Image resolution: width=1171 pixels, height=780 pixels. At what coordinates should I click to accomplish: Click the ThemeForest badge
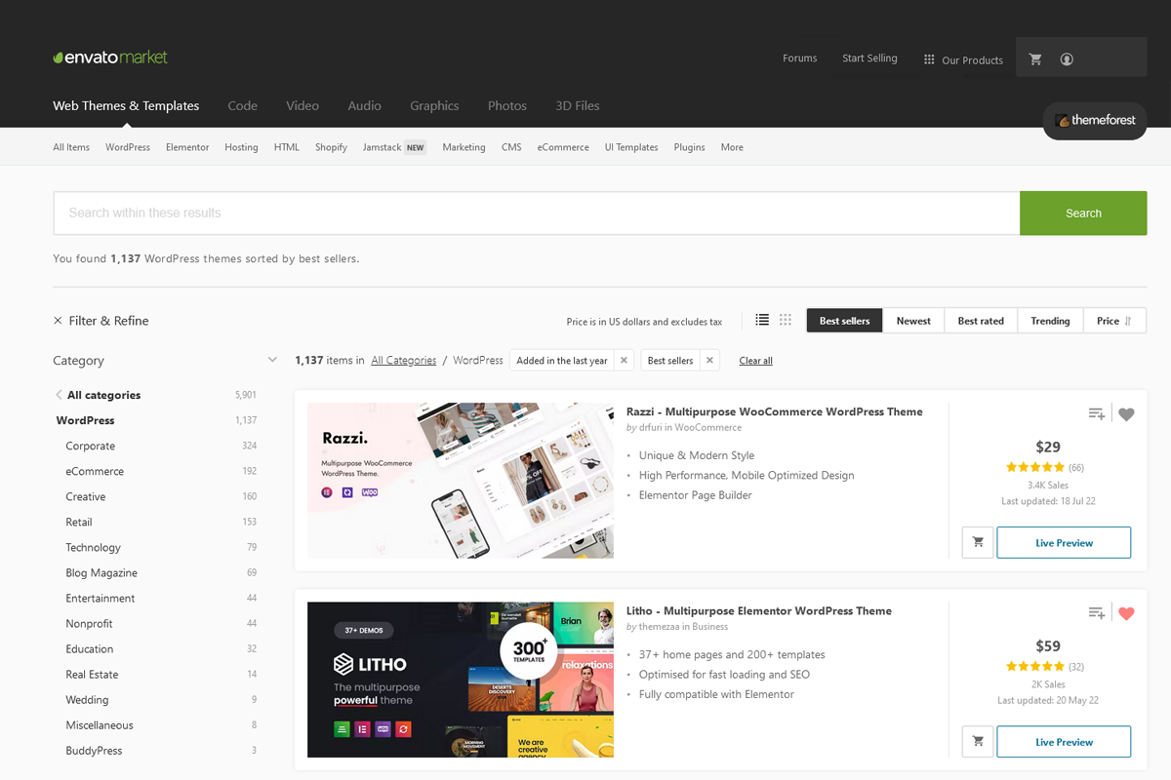[x=1095, y=121]
